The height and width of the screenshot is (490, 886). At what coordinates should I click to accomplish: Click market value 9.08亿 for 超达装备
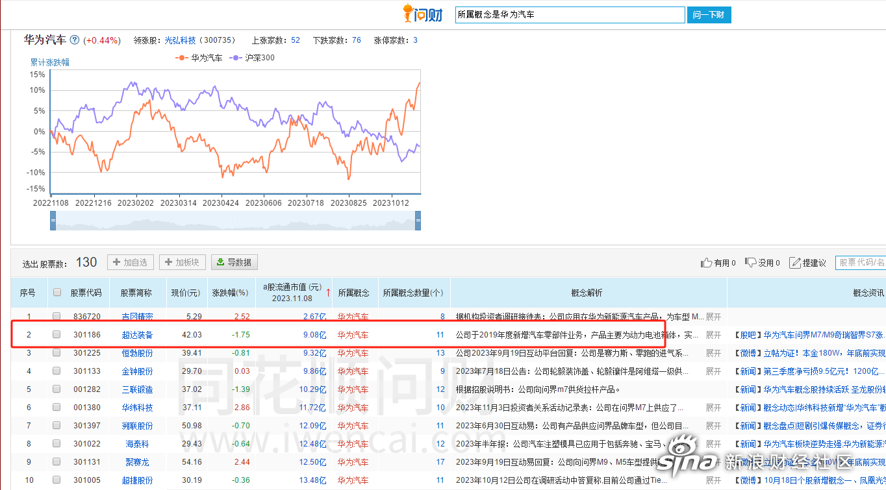point(314,335)
